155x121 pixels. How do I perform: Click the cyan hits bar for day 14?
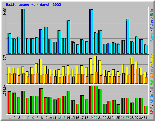click(69, 37)
